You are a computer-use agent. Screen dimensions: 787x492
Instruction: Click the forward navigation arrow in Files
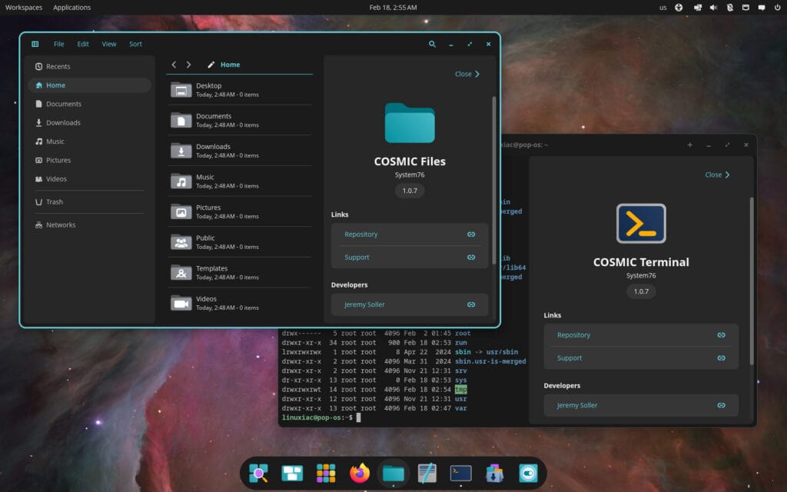[x=188, y=65]
